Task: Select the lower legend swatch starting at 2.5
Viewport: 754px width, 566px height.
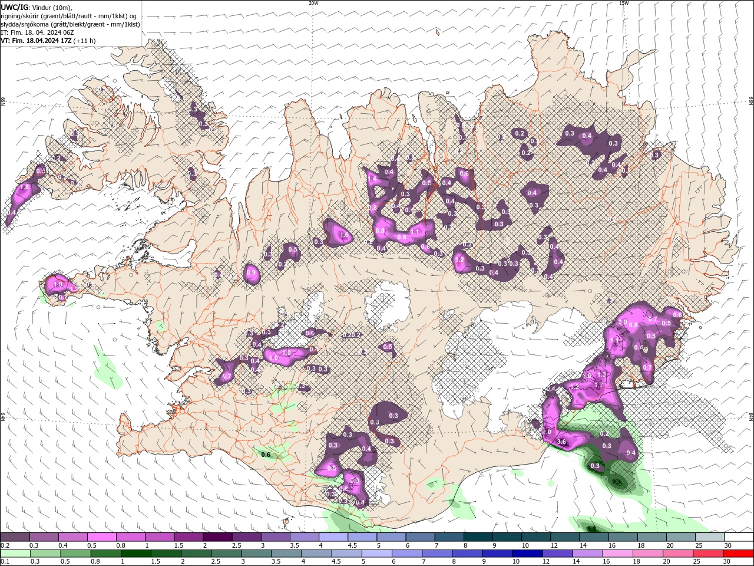Action: coord(226,554)
